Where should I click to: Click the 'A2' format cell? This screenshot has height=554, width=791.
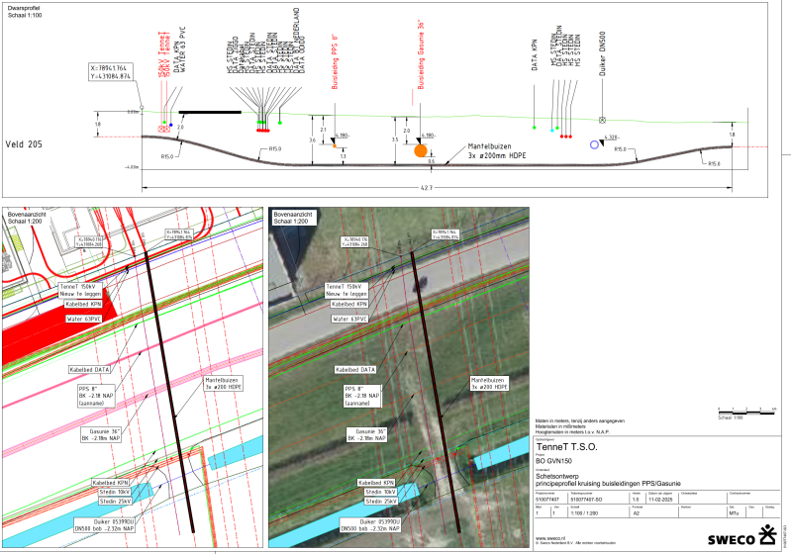coord(637,513)
